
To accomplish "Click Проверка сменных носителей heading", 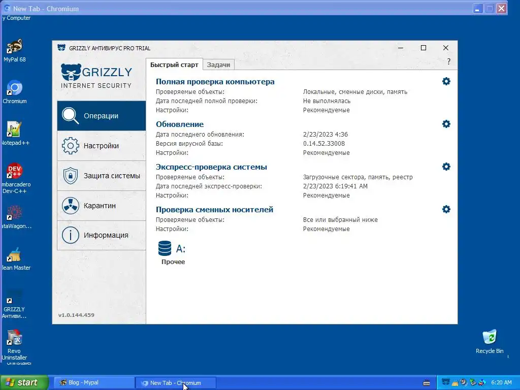I will [x=214, y=210].
